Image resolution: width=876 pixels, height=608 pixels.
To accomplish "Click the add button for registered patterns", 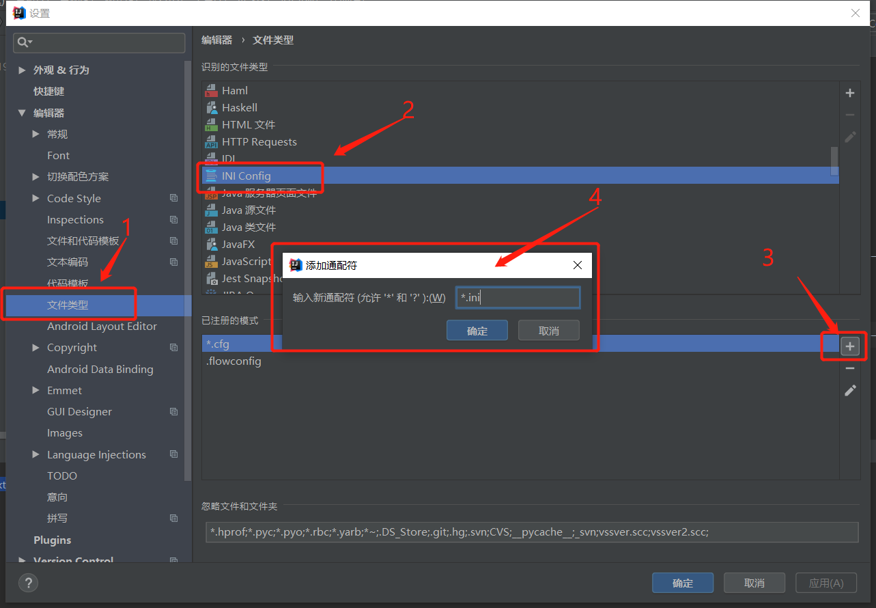I will [850, 347].
